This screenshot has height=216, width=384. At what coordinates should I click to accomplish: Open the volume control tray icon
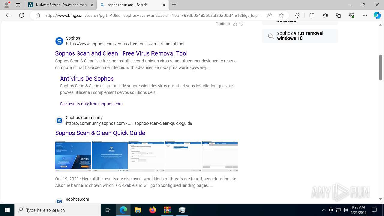345,210
